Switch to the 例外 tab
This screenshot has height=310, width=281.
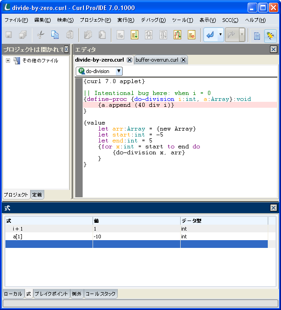coord(77,294)
